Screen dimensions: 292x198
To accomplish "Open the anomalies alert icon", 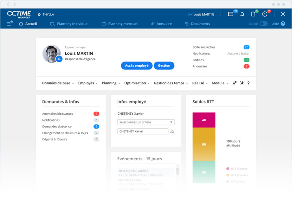I will pos(264,14).
